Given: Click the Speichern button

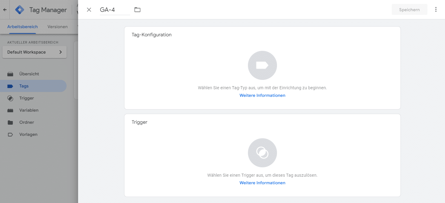Looking at the screenshot, I should [x=409, y=10].
